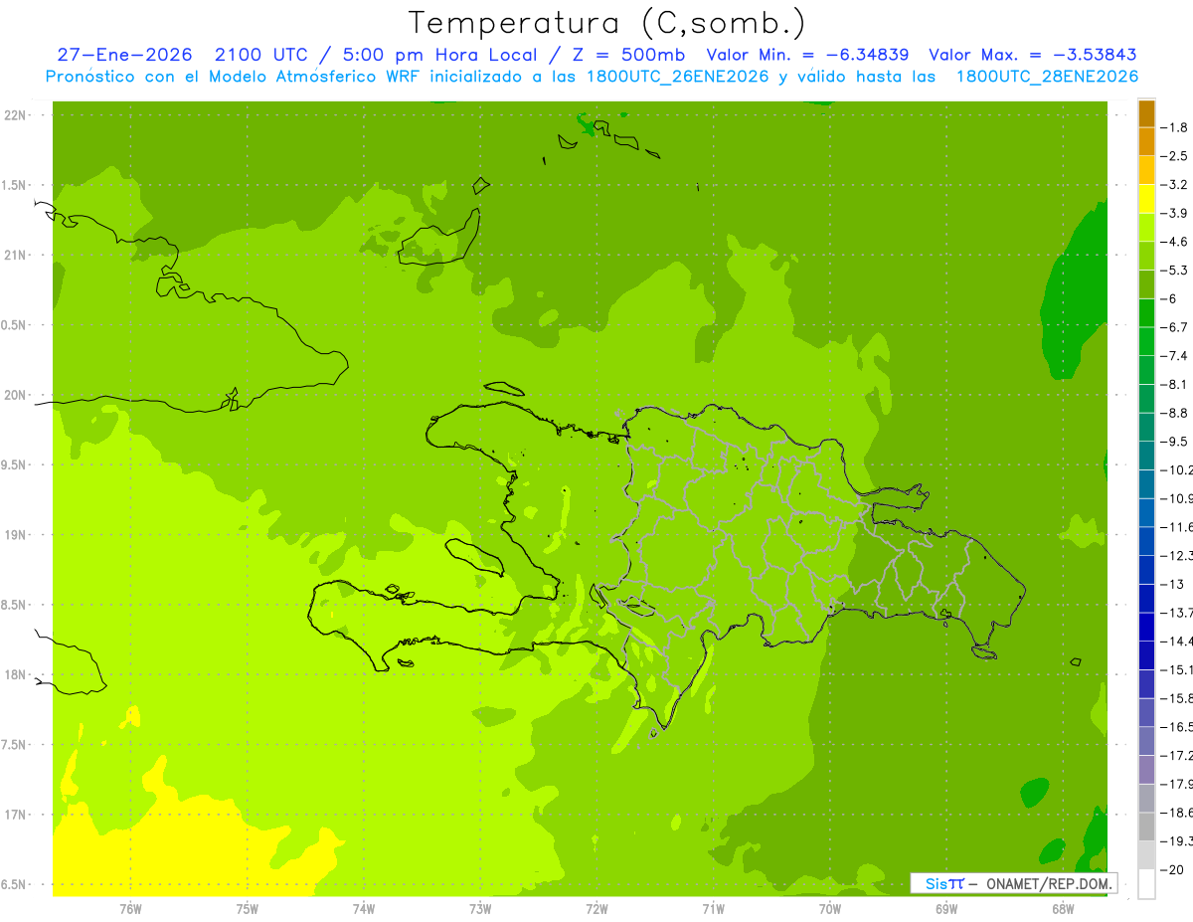
Task: Pick the dark blue swatch between -13.7 and -14.4
Action: click(1146, 627)
